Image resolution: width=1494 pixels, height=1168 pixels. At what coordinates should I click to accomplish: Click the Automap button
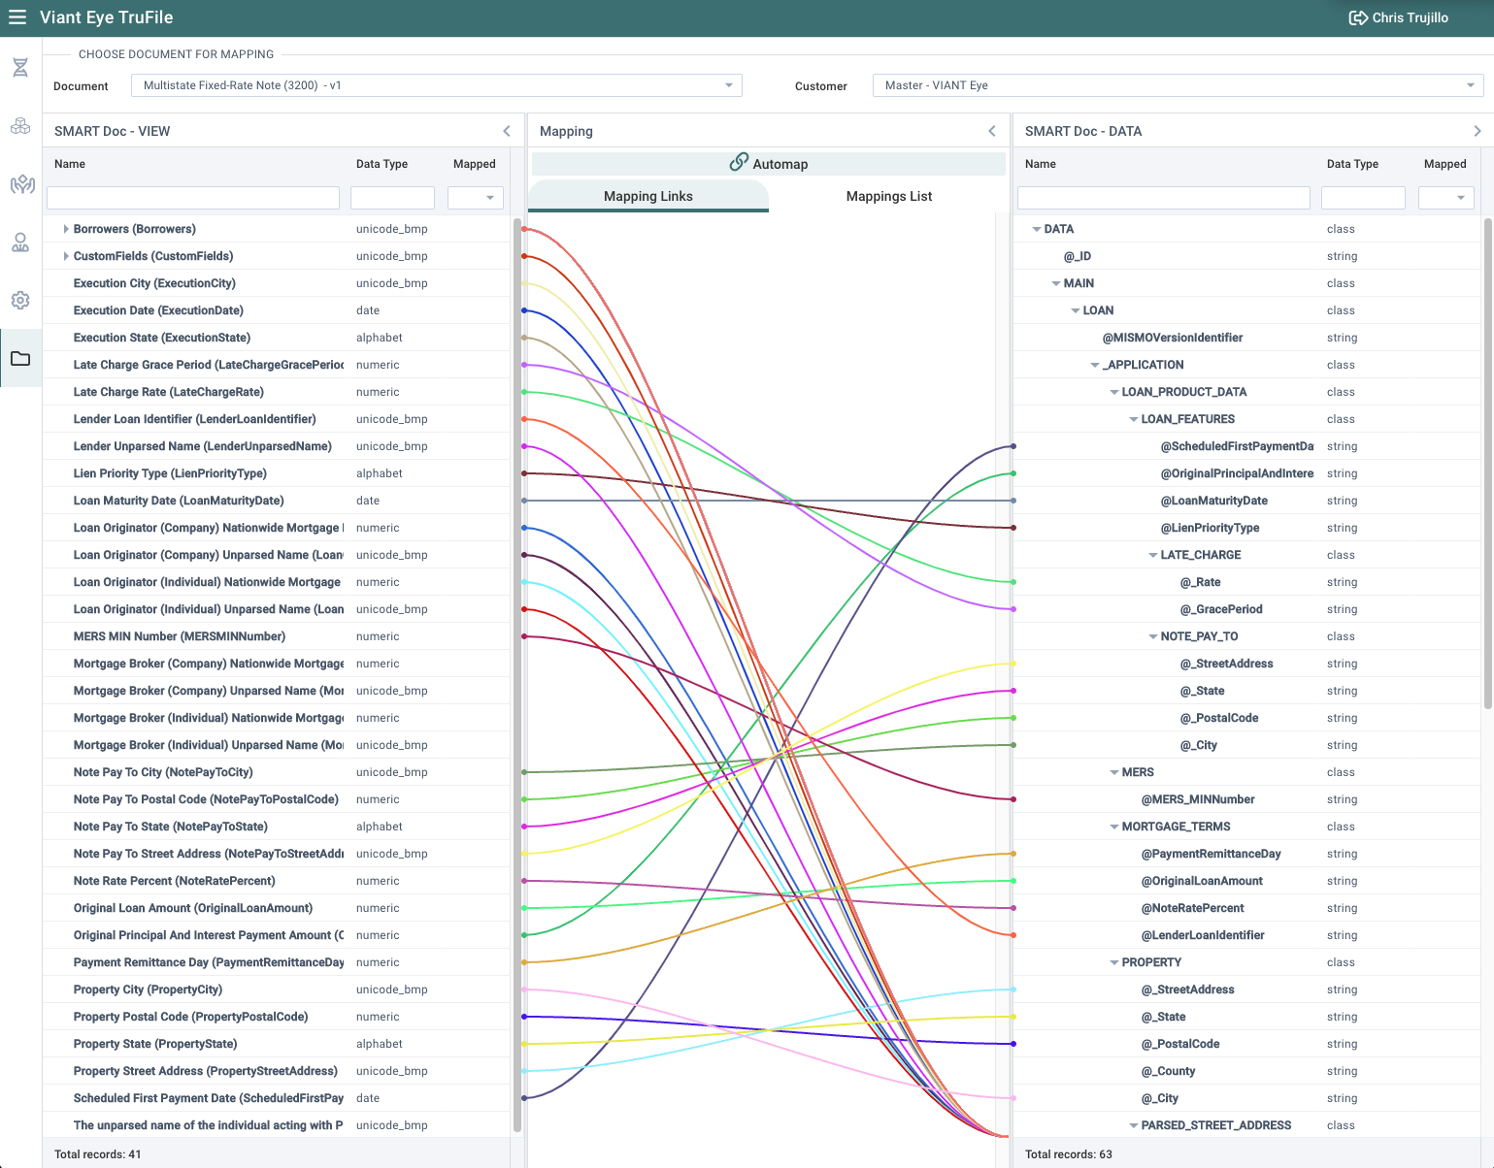pyautogui.click(x=768, y=164)
